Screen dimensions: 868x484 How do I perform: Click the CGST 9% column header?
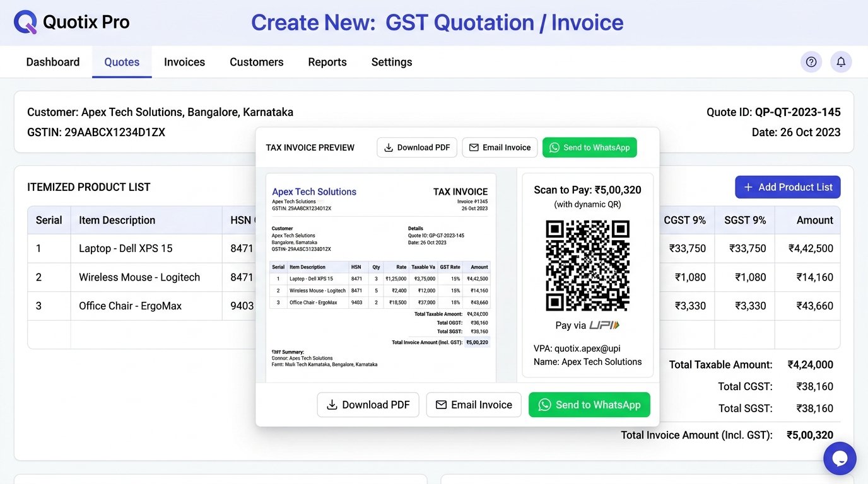point(684,220)
